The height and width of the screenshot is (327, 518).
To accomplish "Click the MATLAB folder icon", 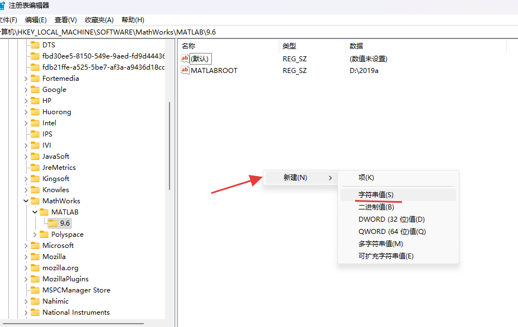I will tap(44, 212).
